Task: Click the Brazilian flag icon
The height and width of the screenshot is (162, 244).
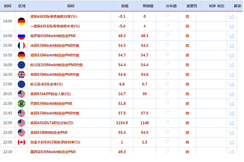Action: 22,104
